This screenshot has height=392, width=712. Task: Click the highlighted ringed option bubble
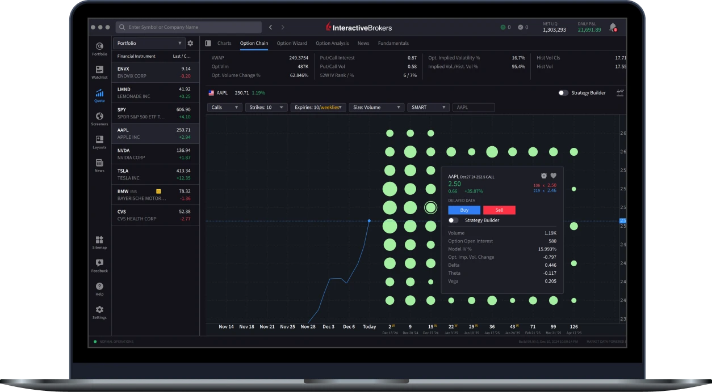430,208
